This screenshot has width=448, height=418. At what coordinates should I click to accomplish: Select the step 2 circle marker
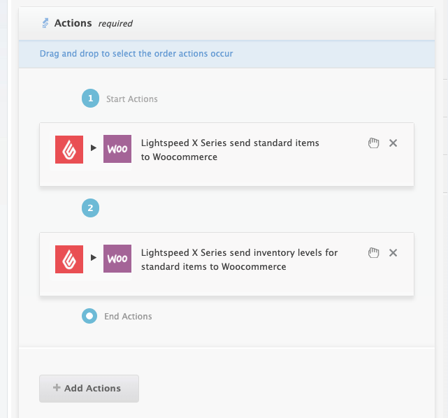click(x=90, y=208)
